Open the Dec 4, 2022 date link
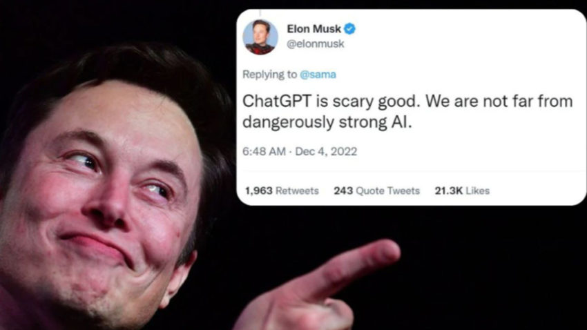The image size is (587, 330). (326, 151)
